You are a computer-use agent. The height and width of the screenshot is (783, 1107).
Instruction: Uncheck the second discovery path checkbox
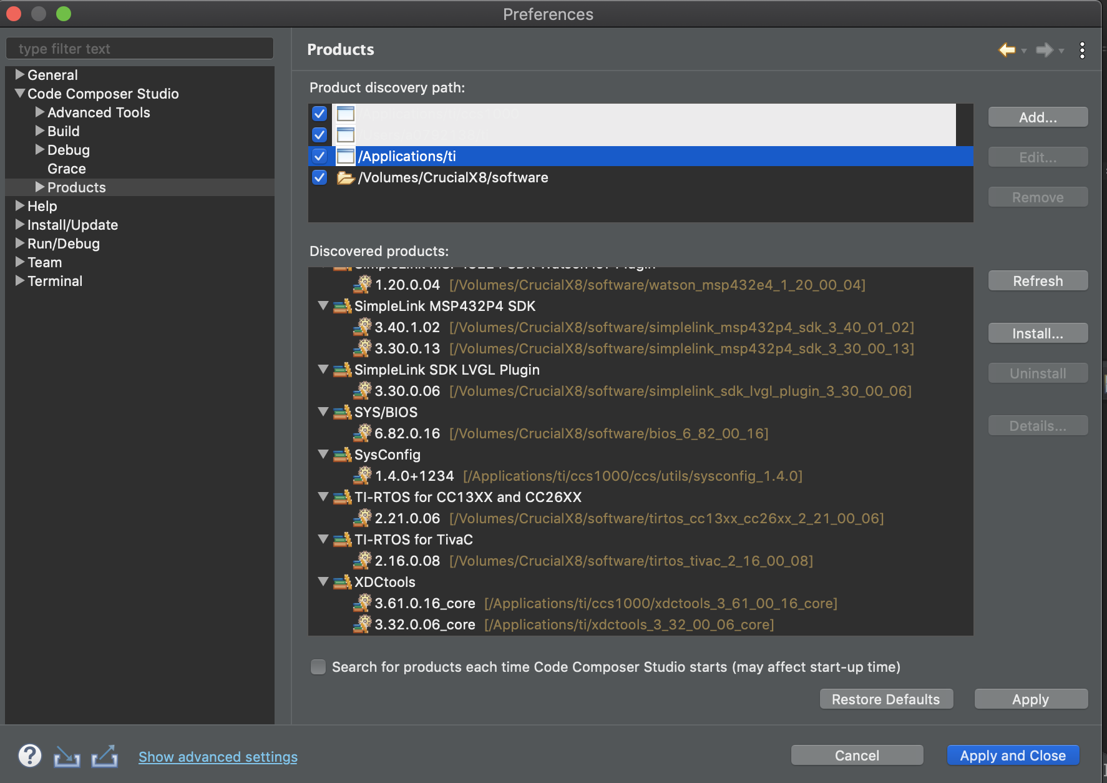pos(319,135)
